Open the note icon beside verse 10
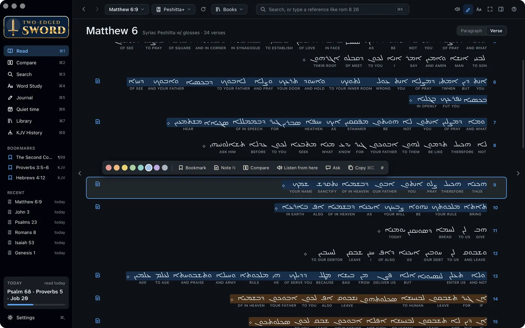 coord(97,207)
